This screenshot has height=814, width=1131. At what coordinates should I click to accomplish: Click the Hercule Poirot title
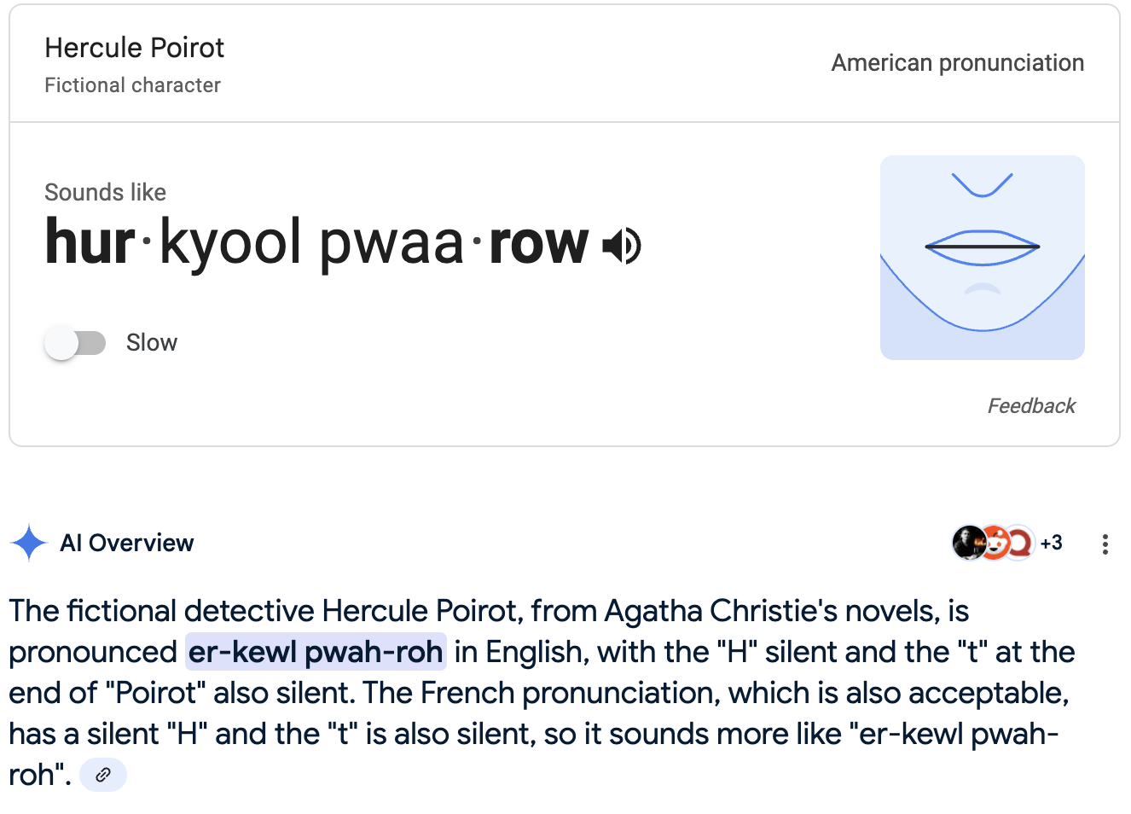point(135,48)
